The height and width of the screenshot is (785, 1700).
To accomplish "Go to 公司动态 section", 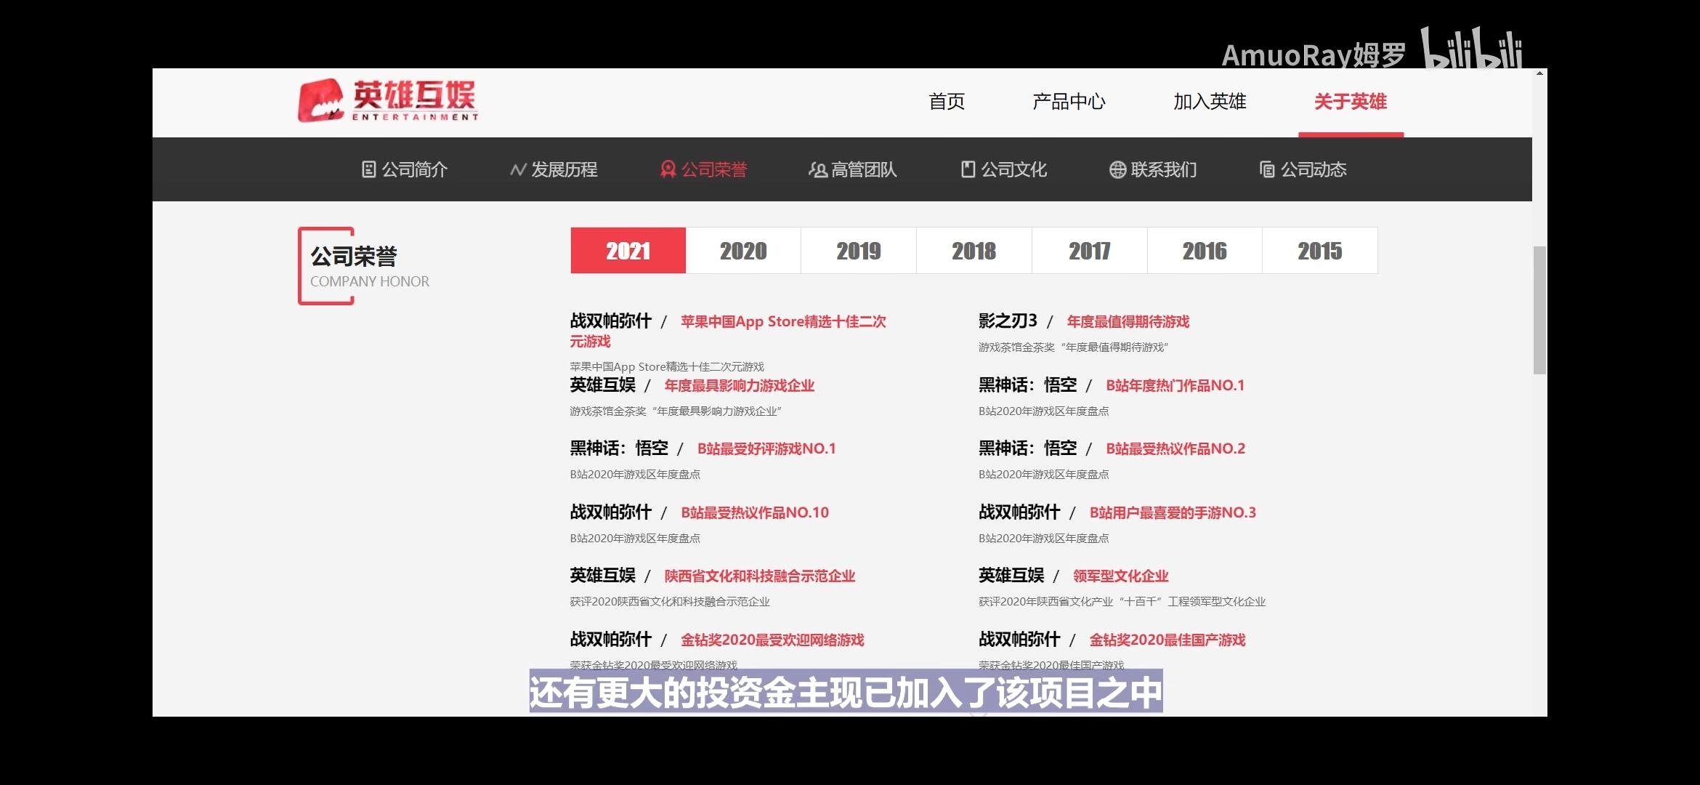I will point(1303,169).
